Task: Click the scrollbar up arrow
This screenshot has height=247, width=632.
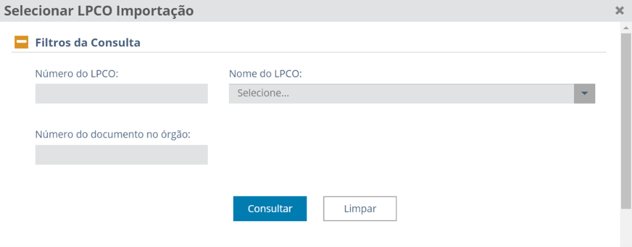Action: click(626, 28)
